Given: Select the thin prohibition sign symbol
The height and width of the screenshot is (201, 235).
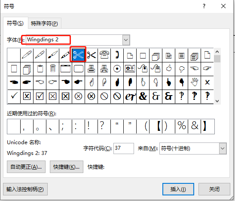Looking at the screenshot, I should 104,96.
